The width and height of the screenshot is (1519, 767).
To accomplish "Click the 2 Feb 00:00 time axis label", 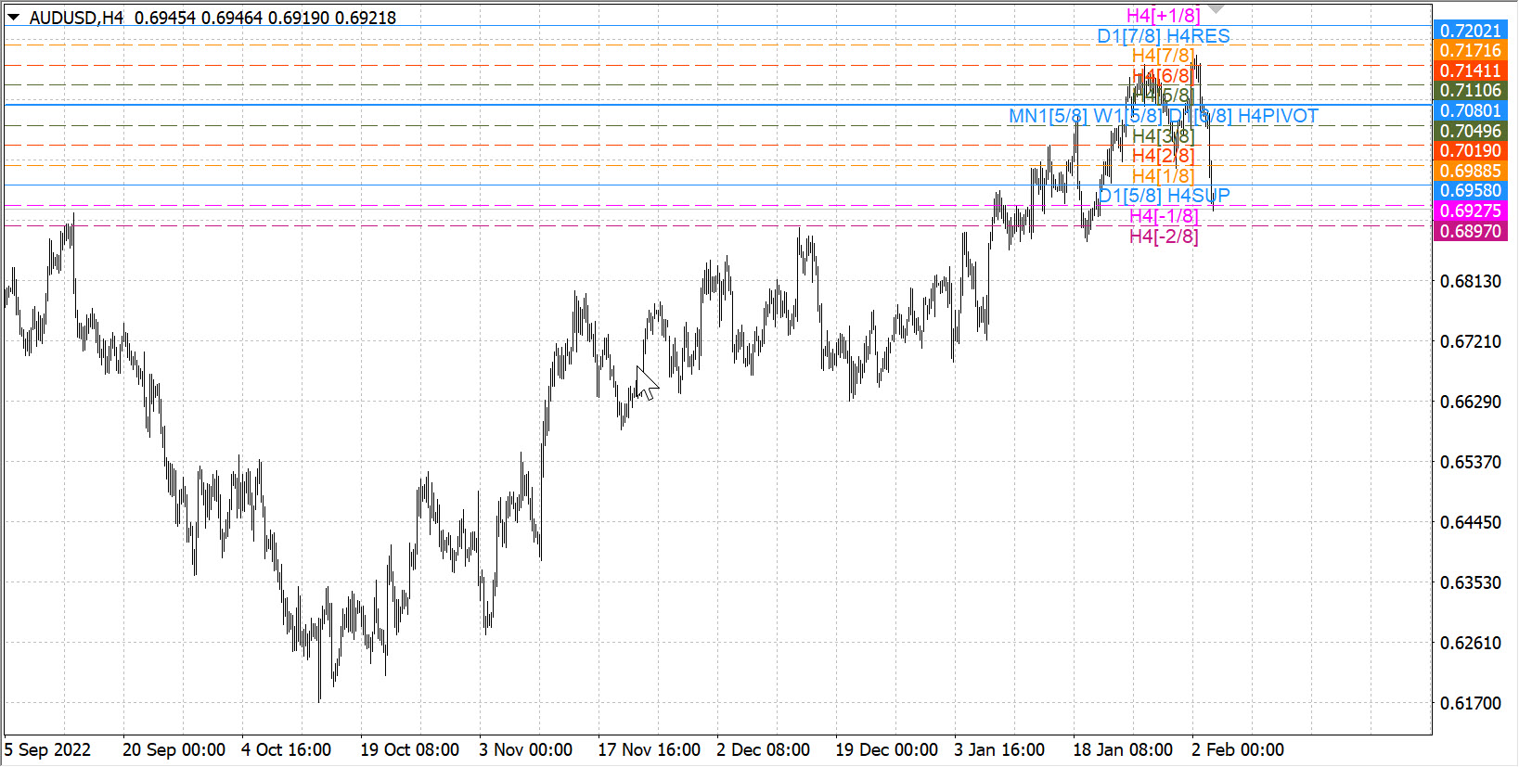I will (x=1238, y=750).
